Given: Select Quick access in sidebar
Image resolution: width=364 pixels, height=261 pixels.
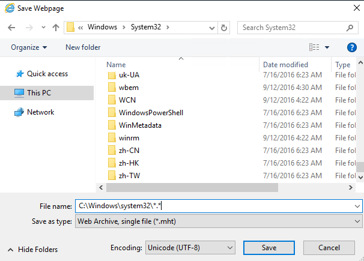Looking at the screenshot, I should pos(47,74).
